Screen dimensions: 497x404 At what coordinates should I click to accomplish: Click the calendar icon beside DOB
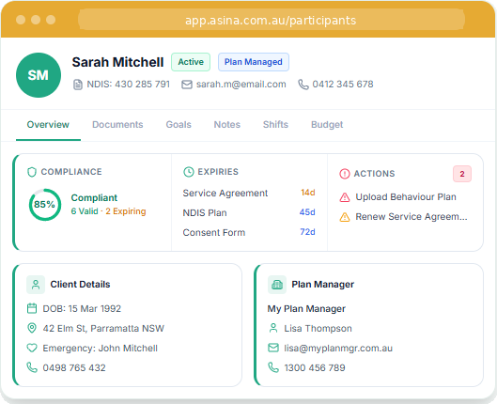(x=32, y=308)
